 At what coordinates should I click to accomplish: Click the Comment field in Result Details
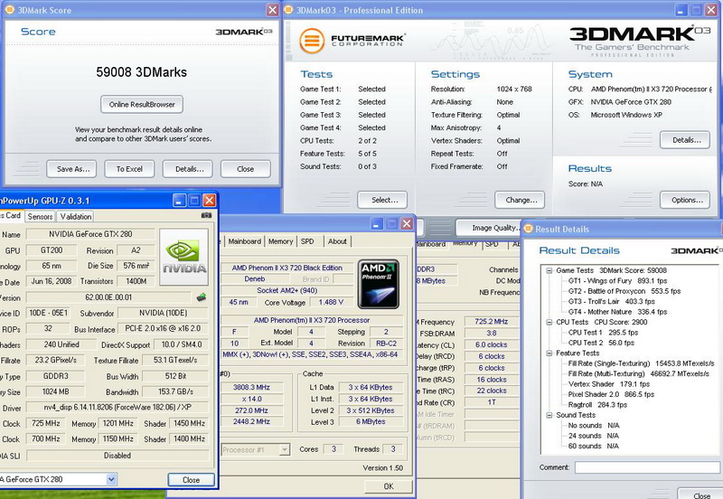647,467
